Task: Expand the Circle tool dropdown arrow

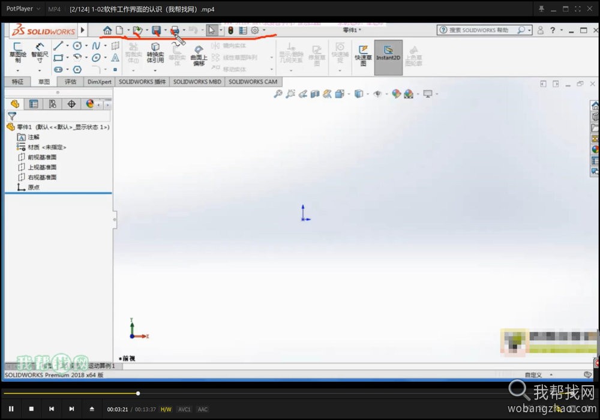Action: (x=86, y=46)
